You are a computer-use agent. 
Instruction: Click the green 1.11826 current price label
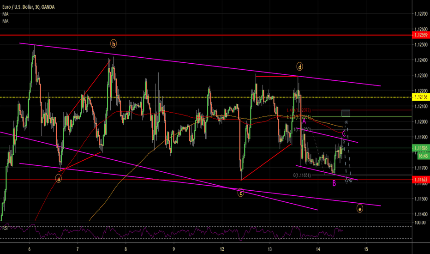(x=421, y=148)
